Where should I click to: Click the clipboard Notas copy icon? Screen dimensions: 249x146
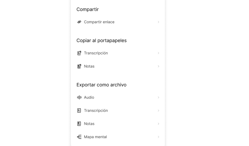point(79,67)
